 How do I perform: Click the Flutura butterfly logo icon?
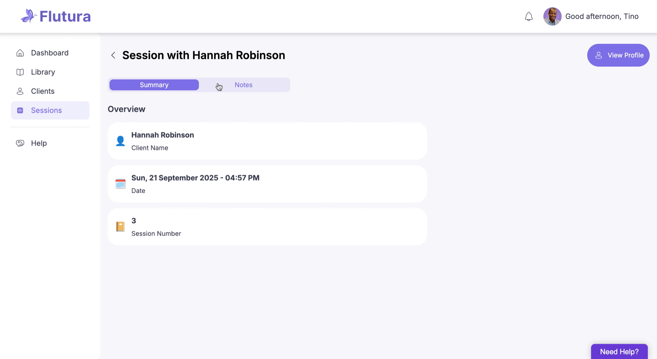tap(28, 16)
